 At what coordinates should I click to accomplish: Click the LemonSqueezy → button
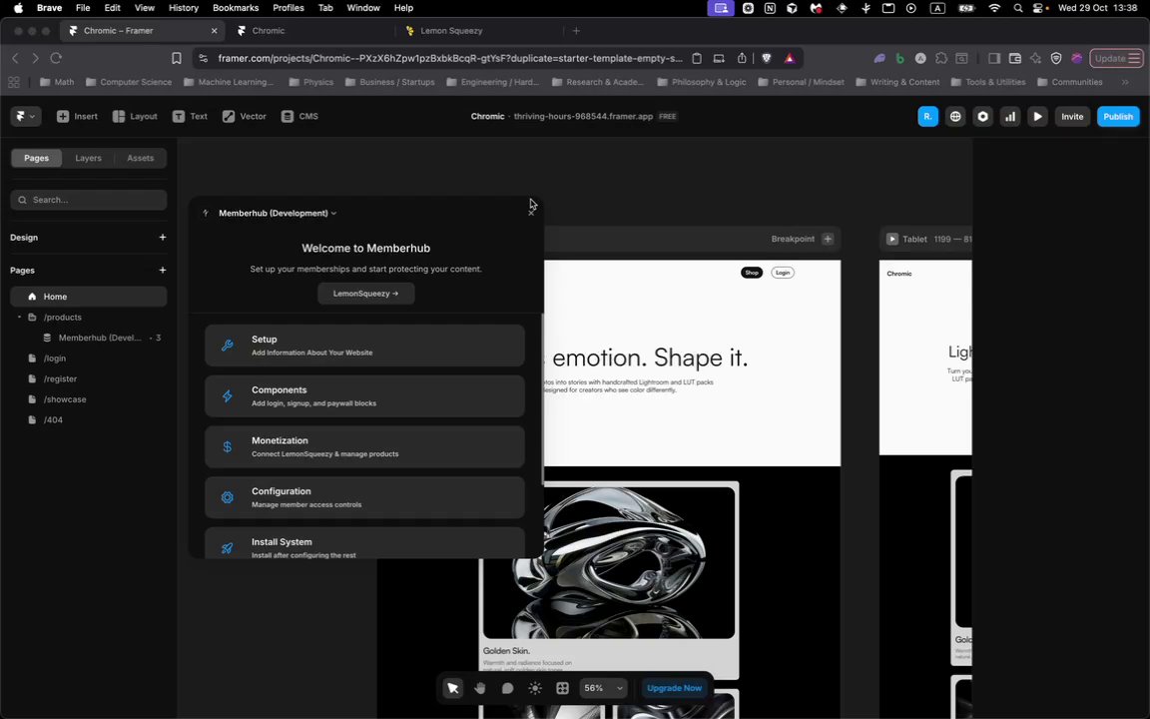tap(366, 294)
